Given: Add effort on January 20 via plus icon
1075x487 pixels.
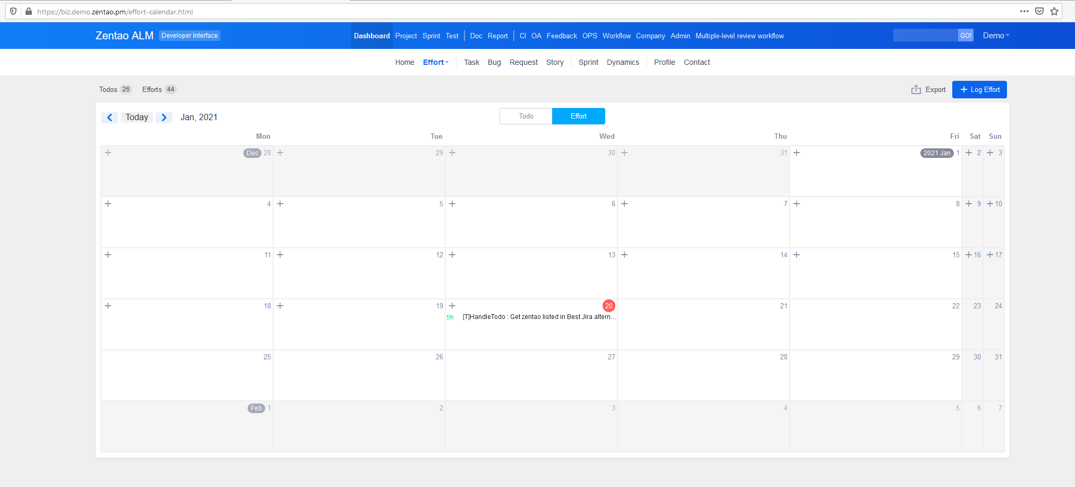Looking at the screenshot, I should click(x=452, y=306).
